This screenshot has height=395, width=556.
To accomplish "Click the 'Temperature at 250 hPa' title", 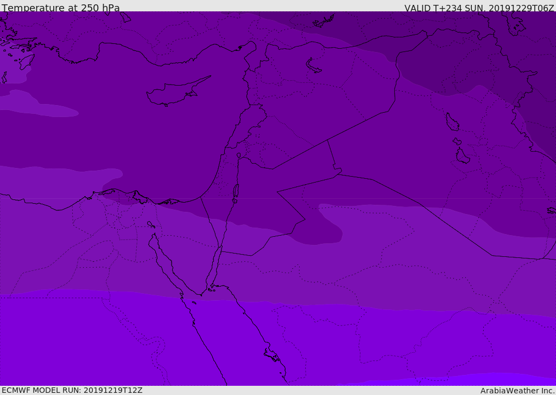I will click(x=61, y=8).
